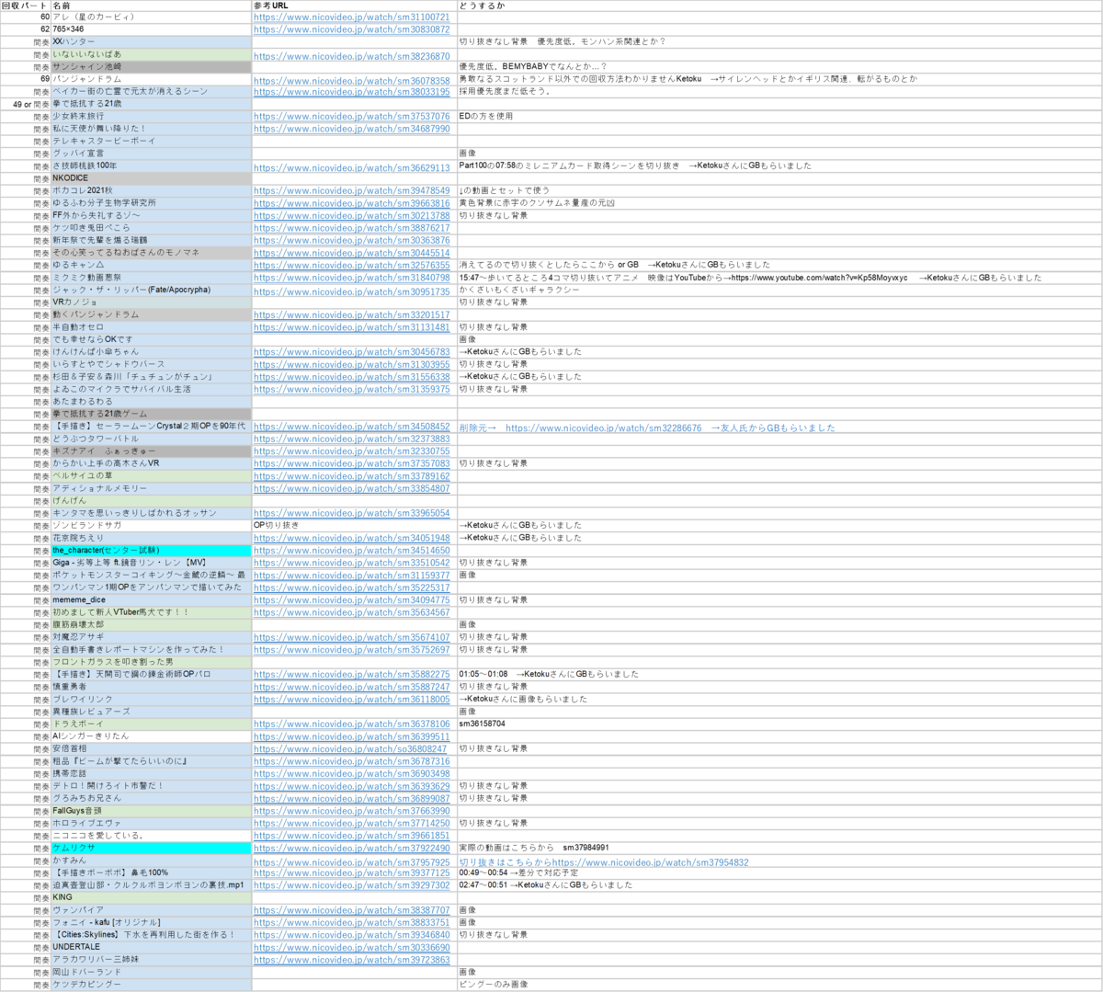
Task: Open the sm36078358 パンジャンドラム link
Action: [352, 81]
